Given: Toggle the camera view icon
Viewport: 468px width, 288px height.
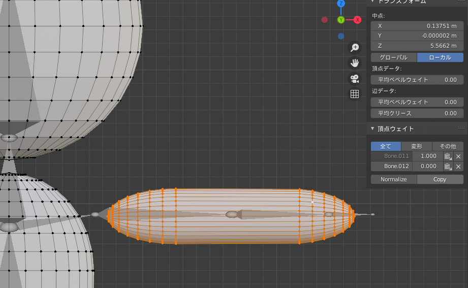Looking at the screenshot, I should tap(355, 79).
